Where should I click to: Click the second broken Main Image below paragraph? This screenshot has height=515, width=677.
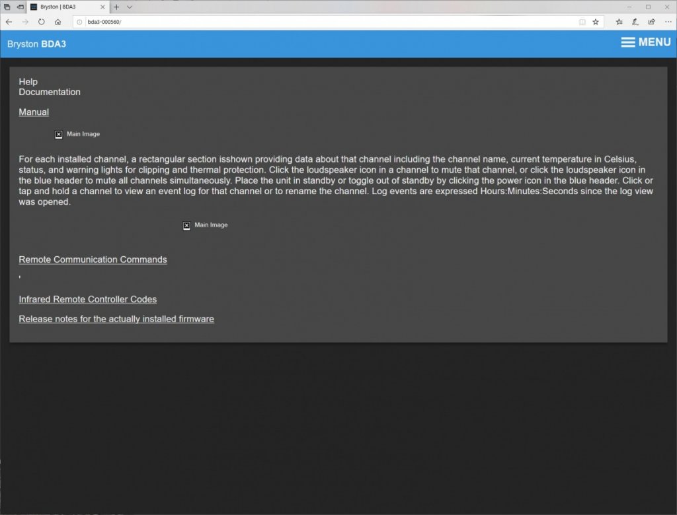point(205,225)
